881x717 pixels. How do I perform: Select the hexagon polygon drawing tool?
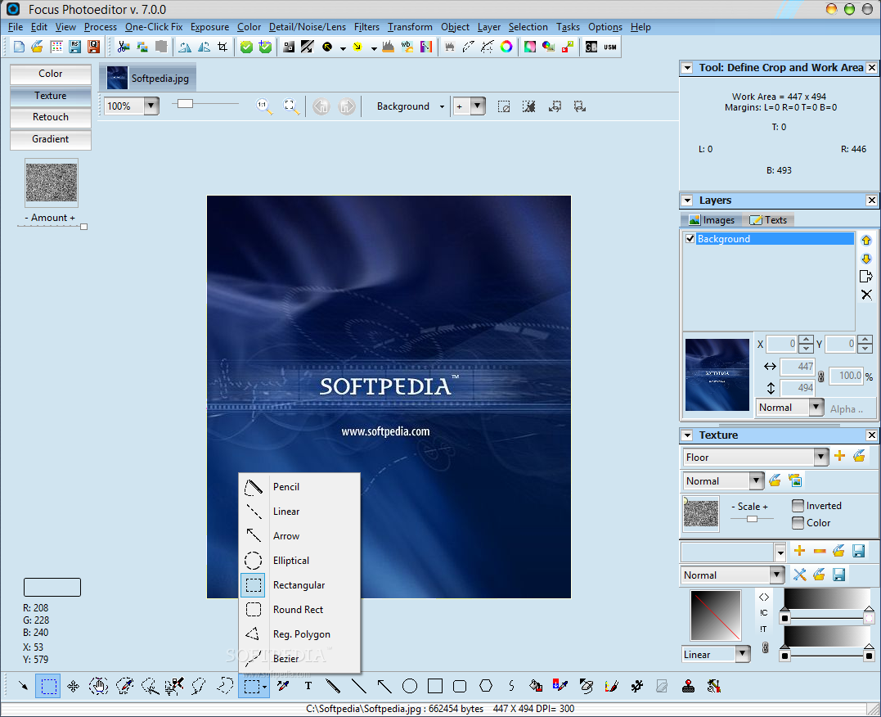pos(486,686)
